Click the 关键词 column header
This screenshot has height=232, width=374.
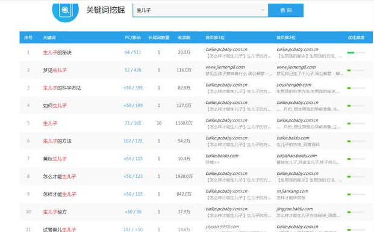pos(49,38)
